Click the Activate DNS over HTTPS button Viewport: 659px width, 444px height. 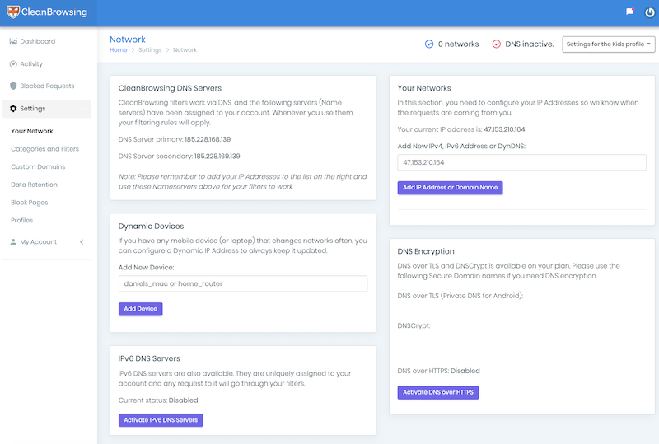pos(438,392)
